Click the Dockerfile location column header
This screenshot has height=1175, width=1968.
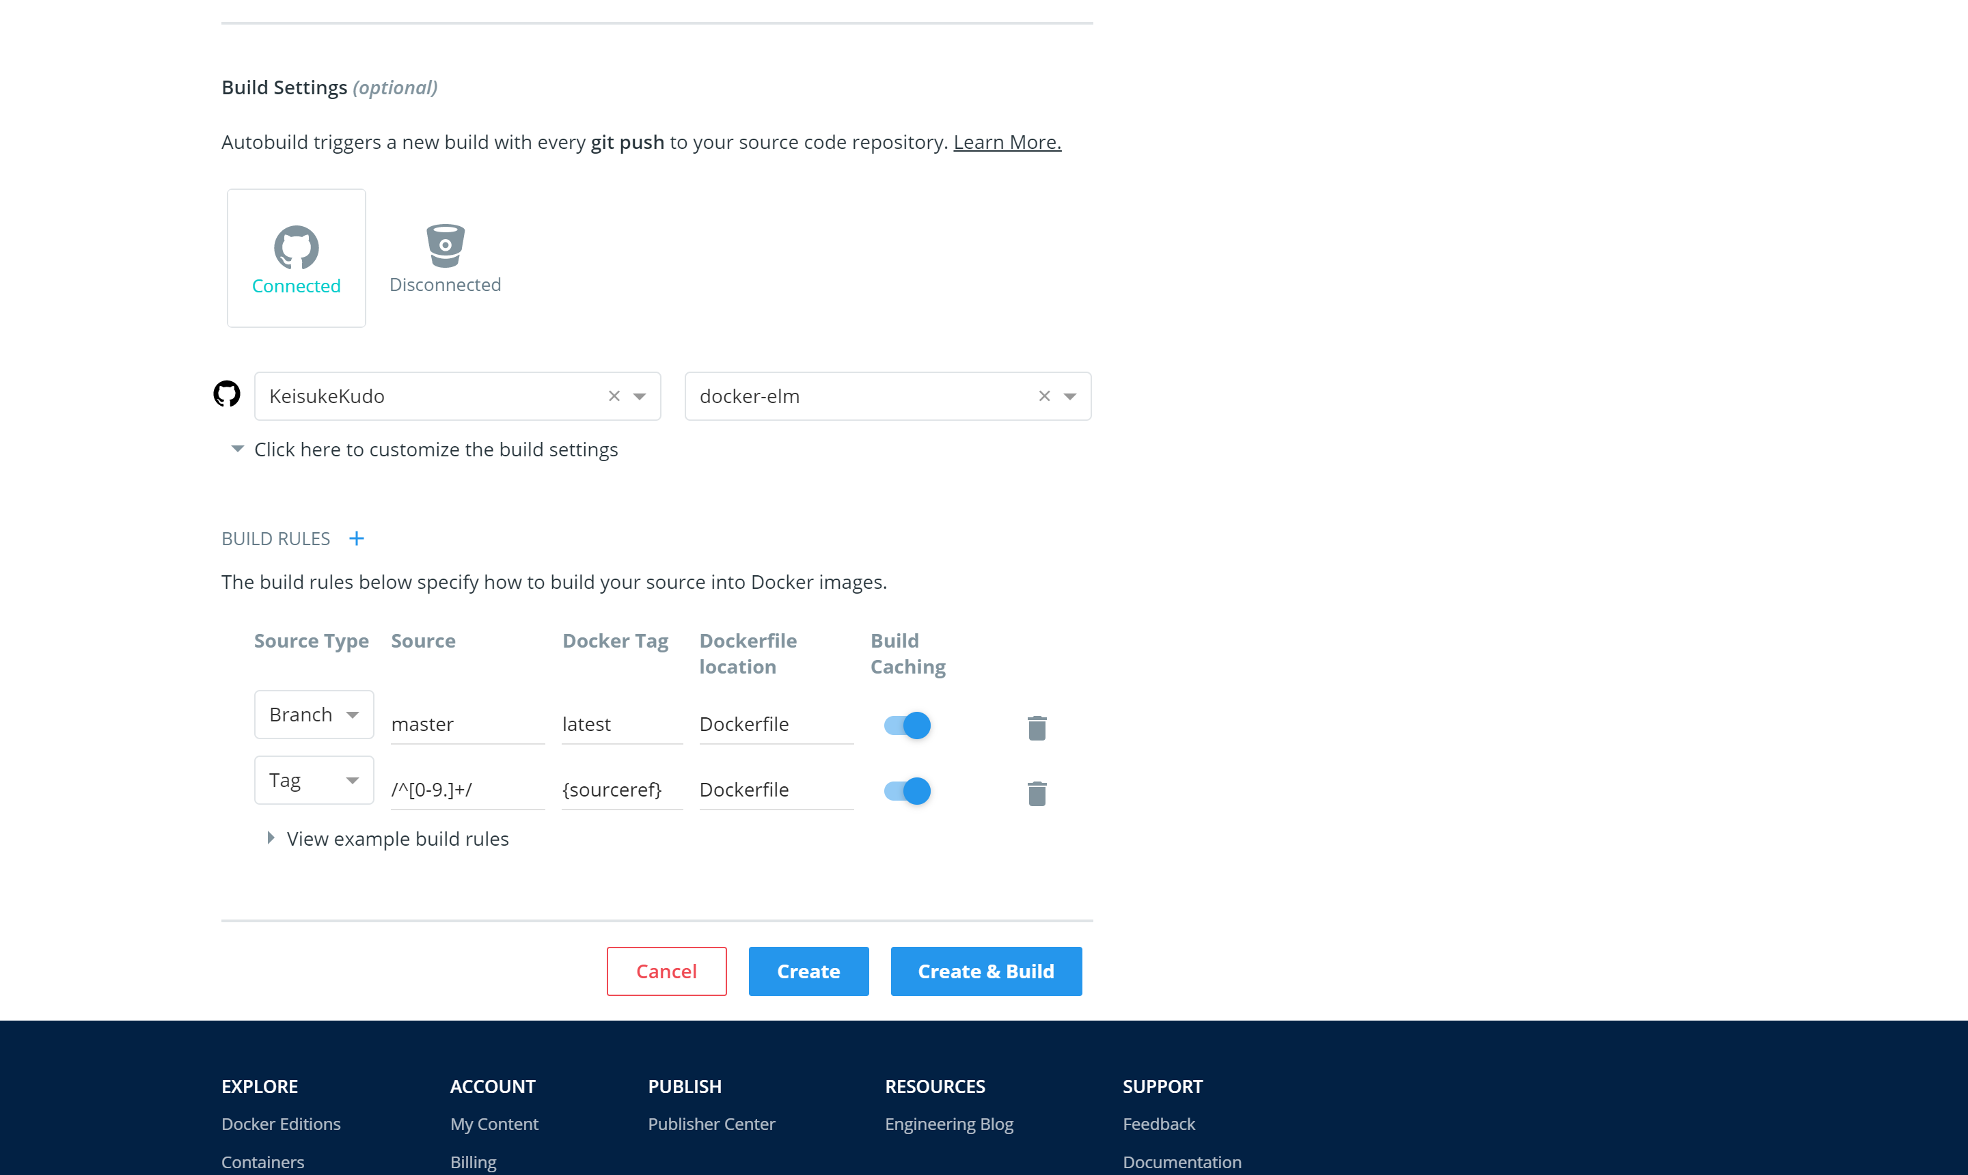748,653
